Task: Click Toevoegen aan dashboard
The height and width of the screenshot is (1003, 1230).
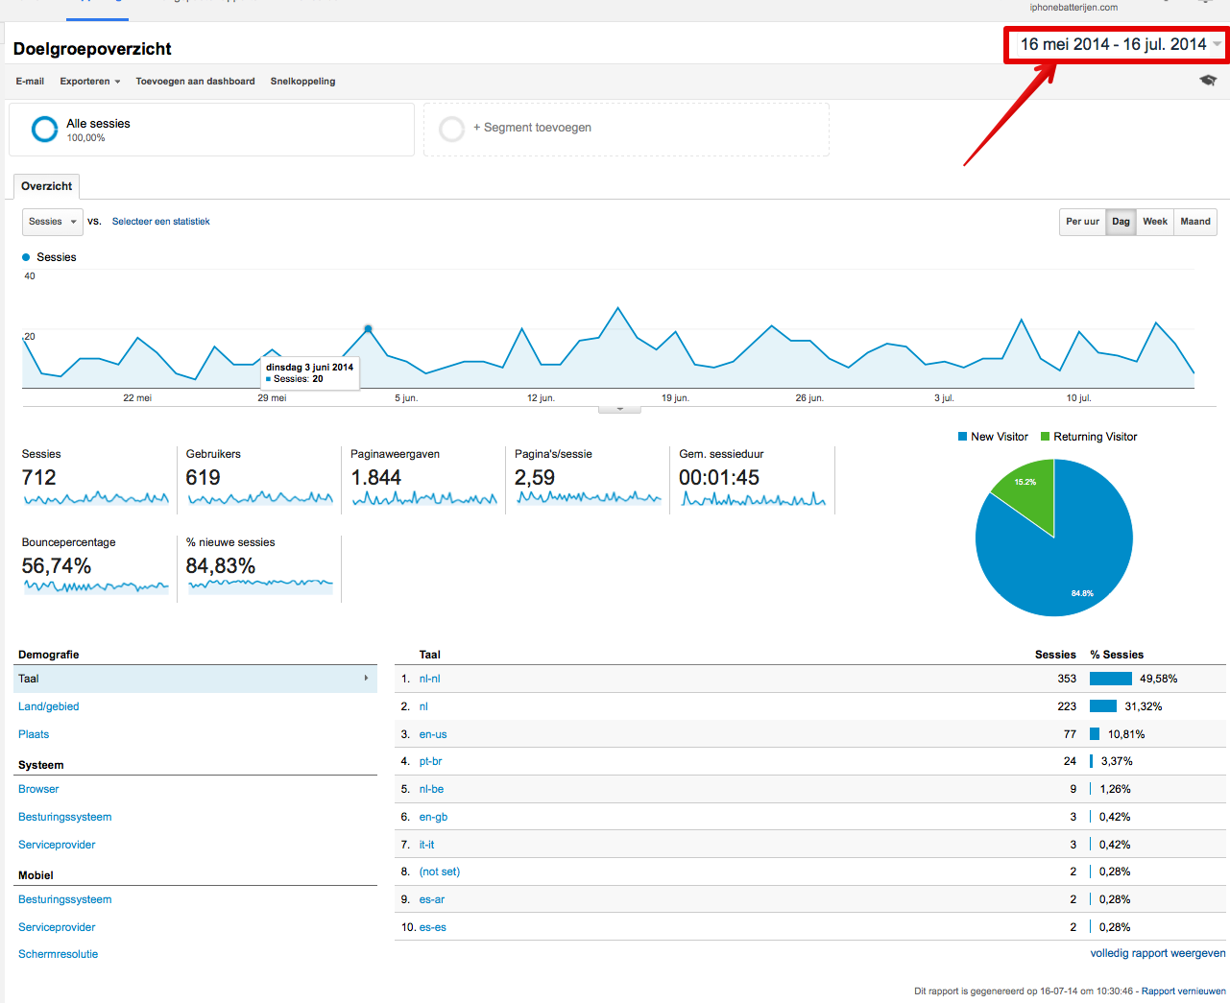Action: click(195, 82)
